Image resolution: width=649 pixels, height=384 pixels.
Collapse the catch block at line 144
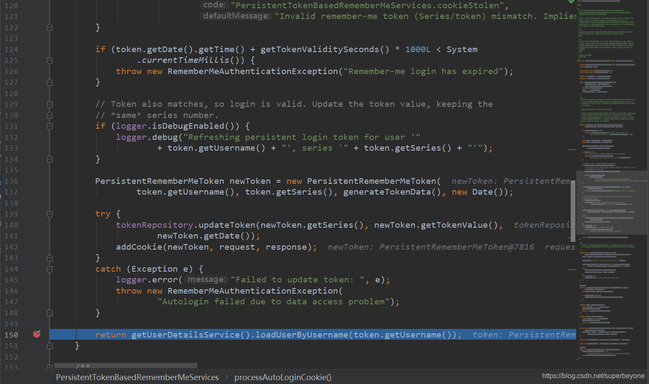coord(50,269)
